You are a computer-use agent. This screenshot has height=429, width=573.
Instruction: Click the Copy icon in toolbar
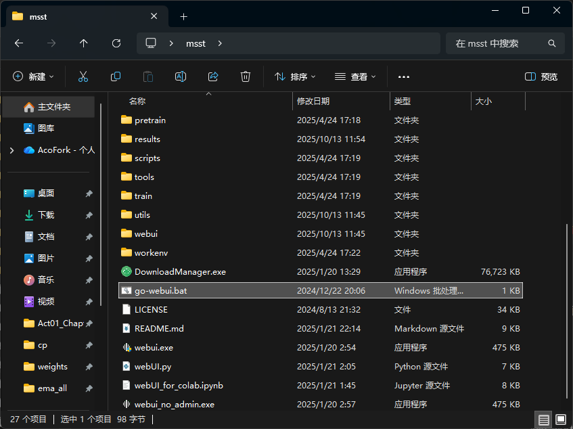(116, 76)
